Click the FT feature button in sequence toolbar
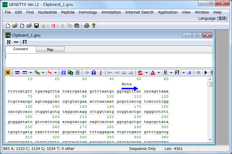The width and height of the screenshot is (232, 154). pos(178,72)
